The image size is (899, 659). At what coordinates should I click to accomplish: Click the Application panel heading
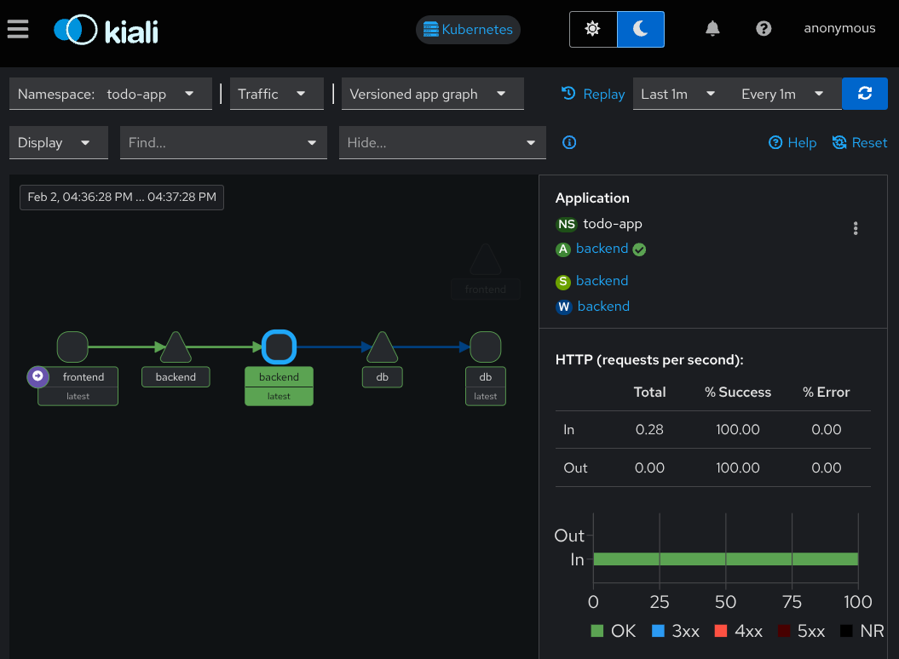click(592, 198)
